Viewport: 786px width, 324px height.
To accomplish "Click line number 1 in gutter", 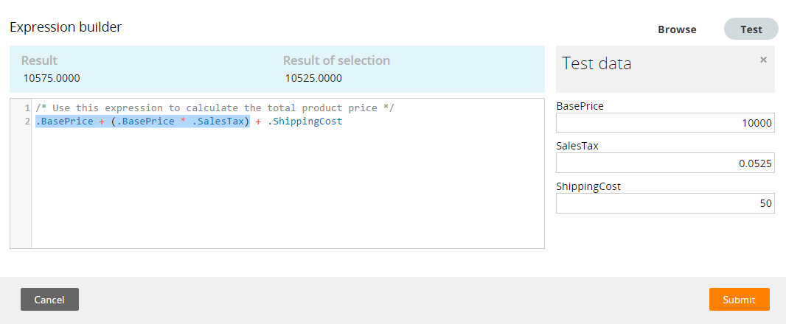I will click(x=27, y=108).
